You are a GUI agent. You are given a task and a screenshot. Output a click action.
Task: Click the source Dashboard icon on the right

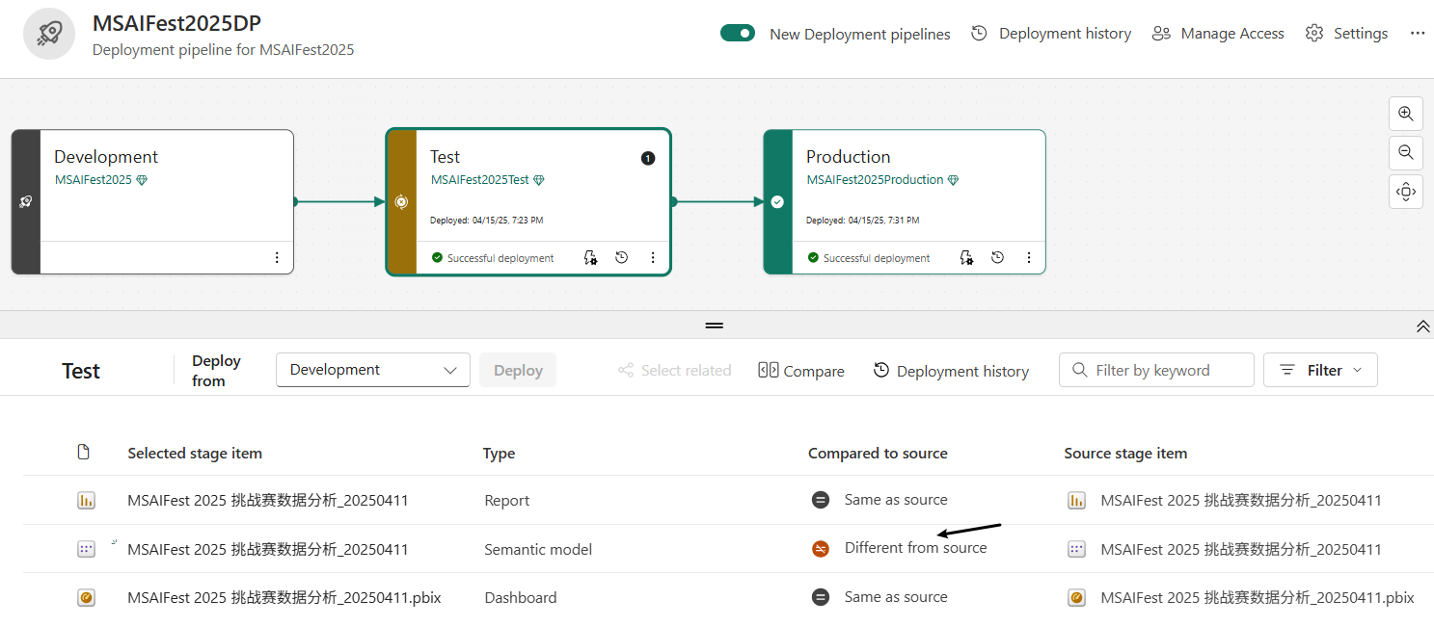[1077, 597]
